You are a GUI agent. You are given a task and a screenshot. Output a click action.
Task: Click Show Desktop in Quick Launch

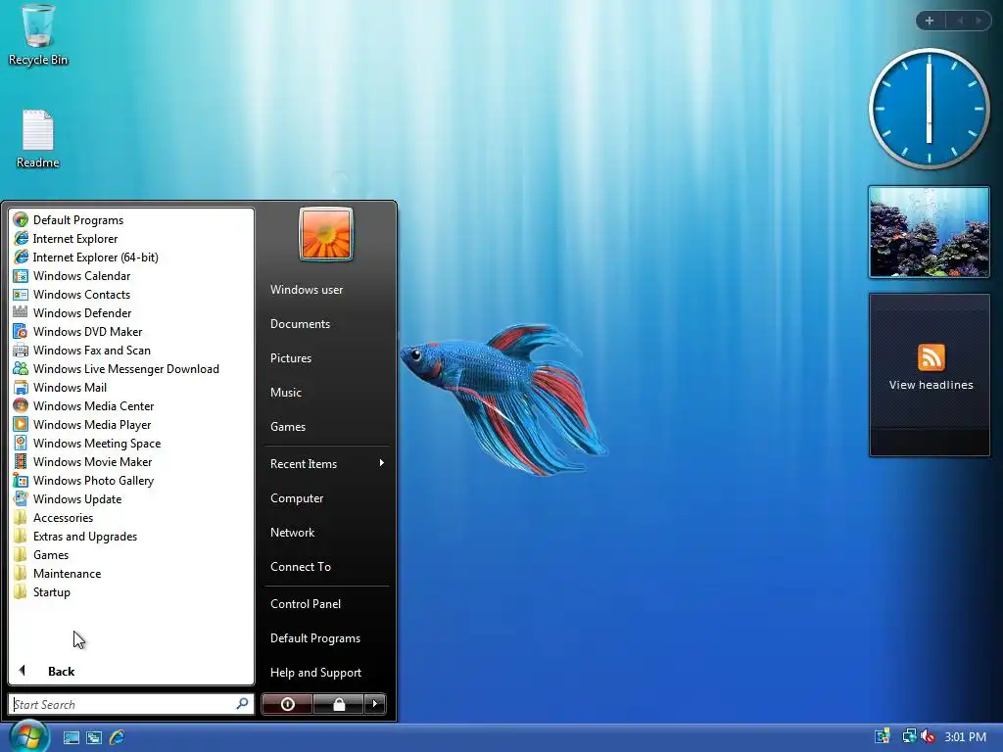[x=72, y=737]
